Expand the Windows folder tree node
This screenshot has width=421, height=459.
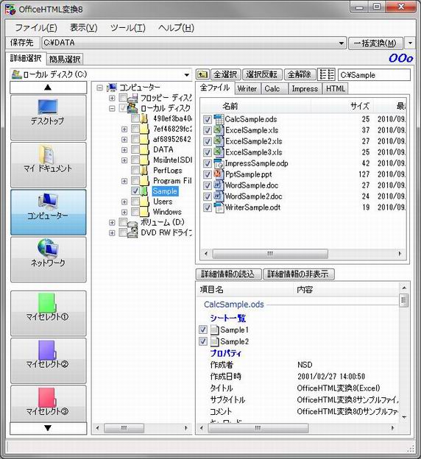pos(124,212)
